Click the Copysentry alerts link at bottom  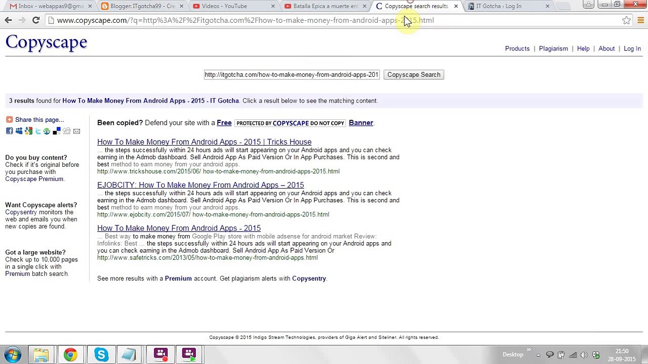[309, 279]
